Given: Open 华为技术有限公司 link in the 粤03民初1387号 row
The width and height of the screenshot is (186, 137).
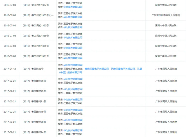Looking at the screenshot, I should pos(73,7).
